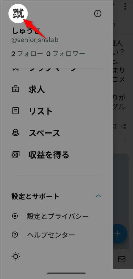Click the monetization money icon
This screenshot has width=133, height=279.
point(16,155)
